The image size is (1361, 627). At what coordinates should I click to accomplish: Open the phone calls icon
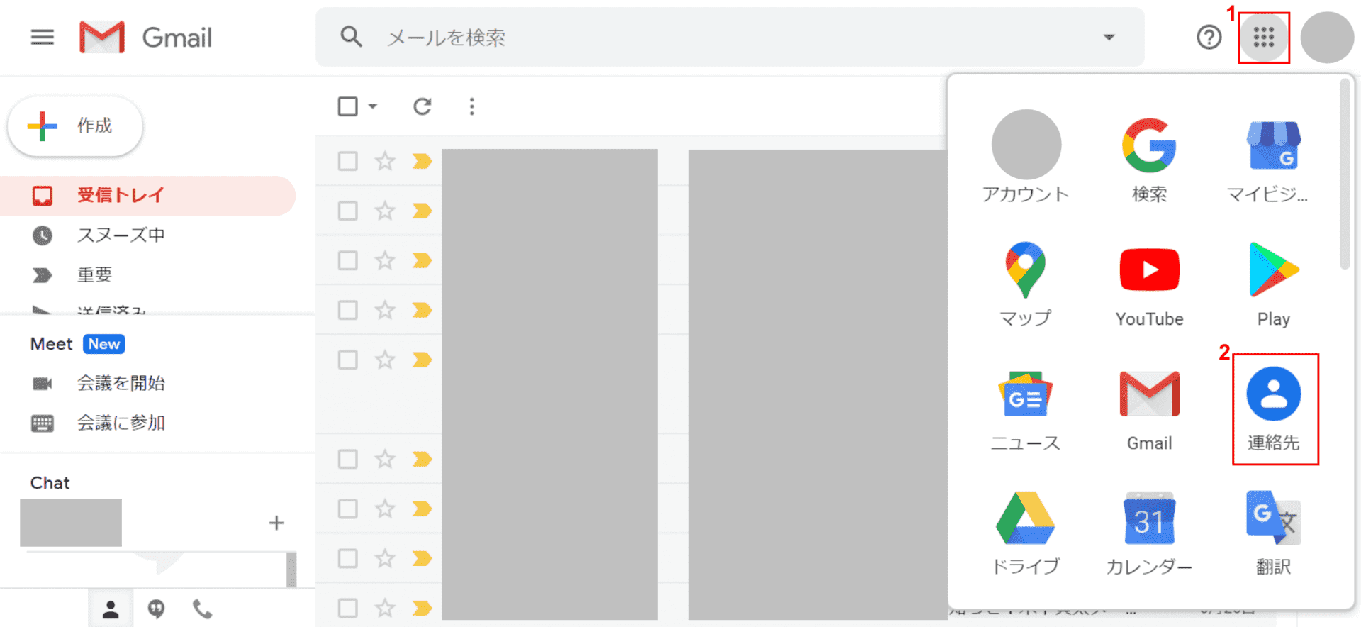(x=202, y=609)
